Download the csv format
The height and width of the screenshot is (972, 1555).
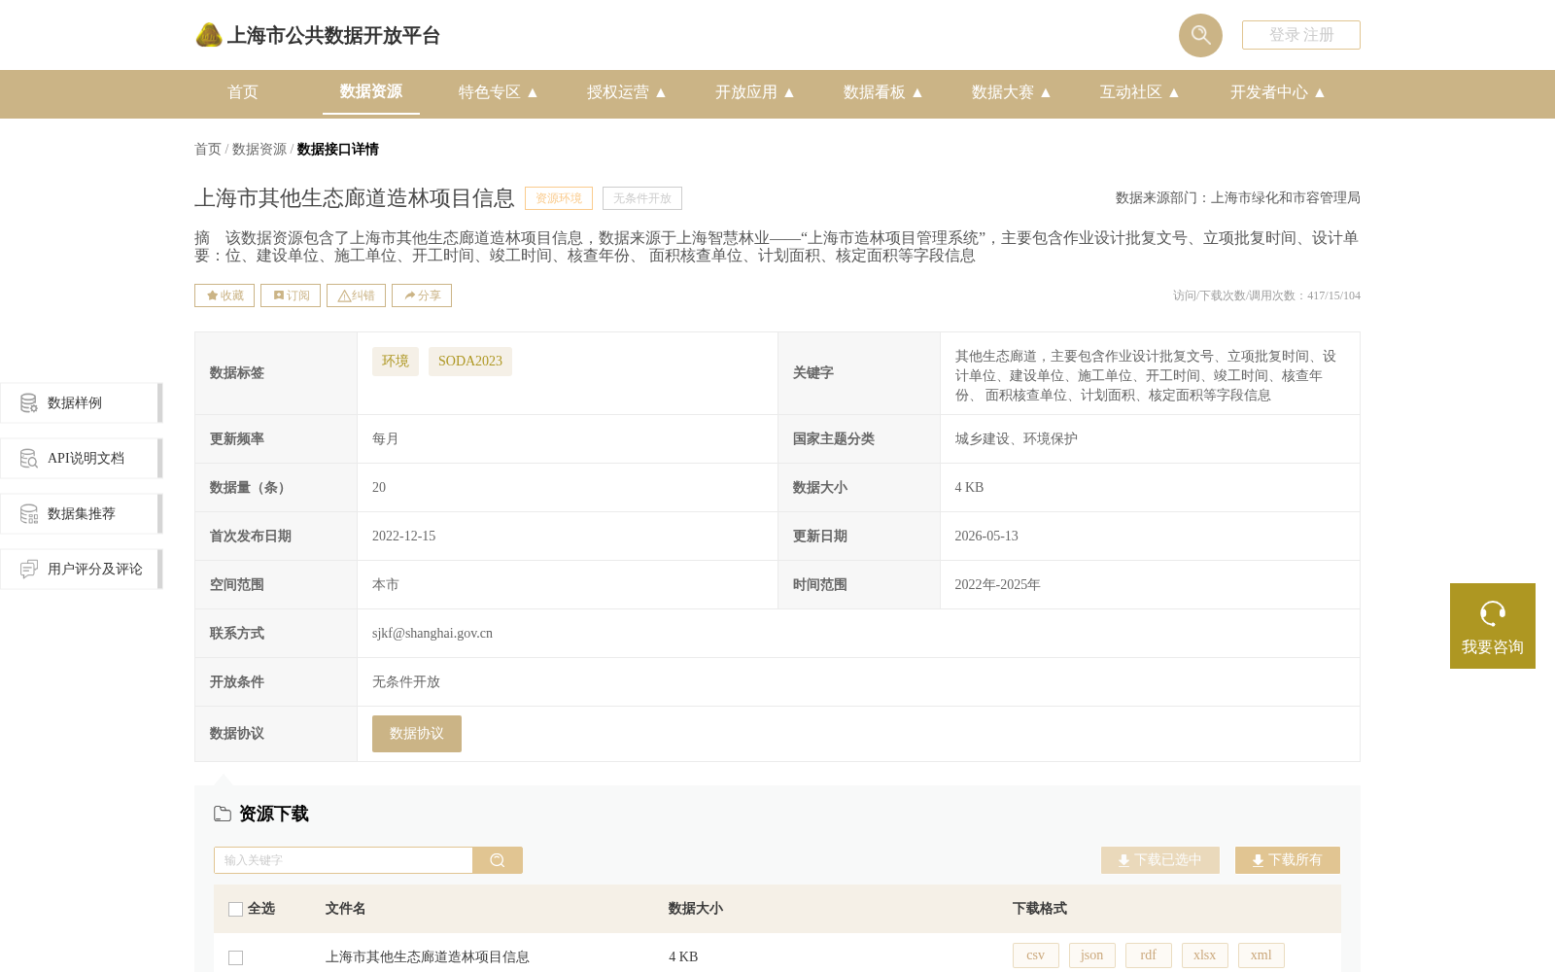click(1036, 955)
